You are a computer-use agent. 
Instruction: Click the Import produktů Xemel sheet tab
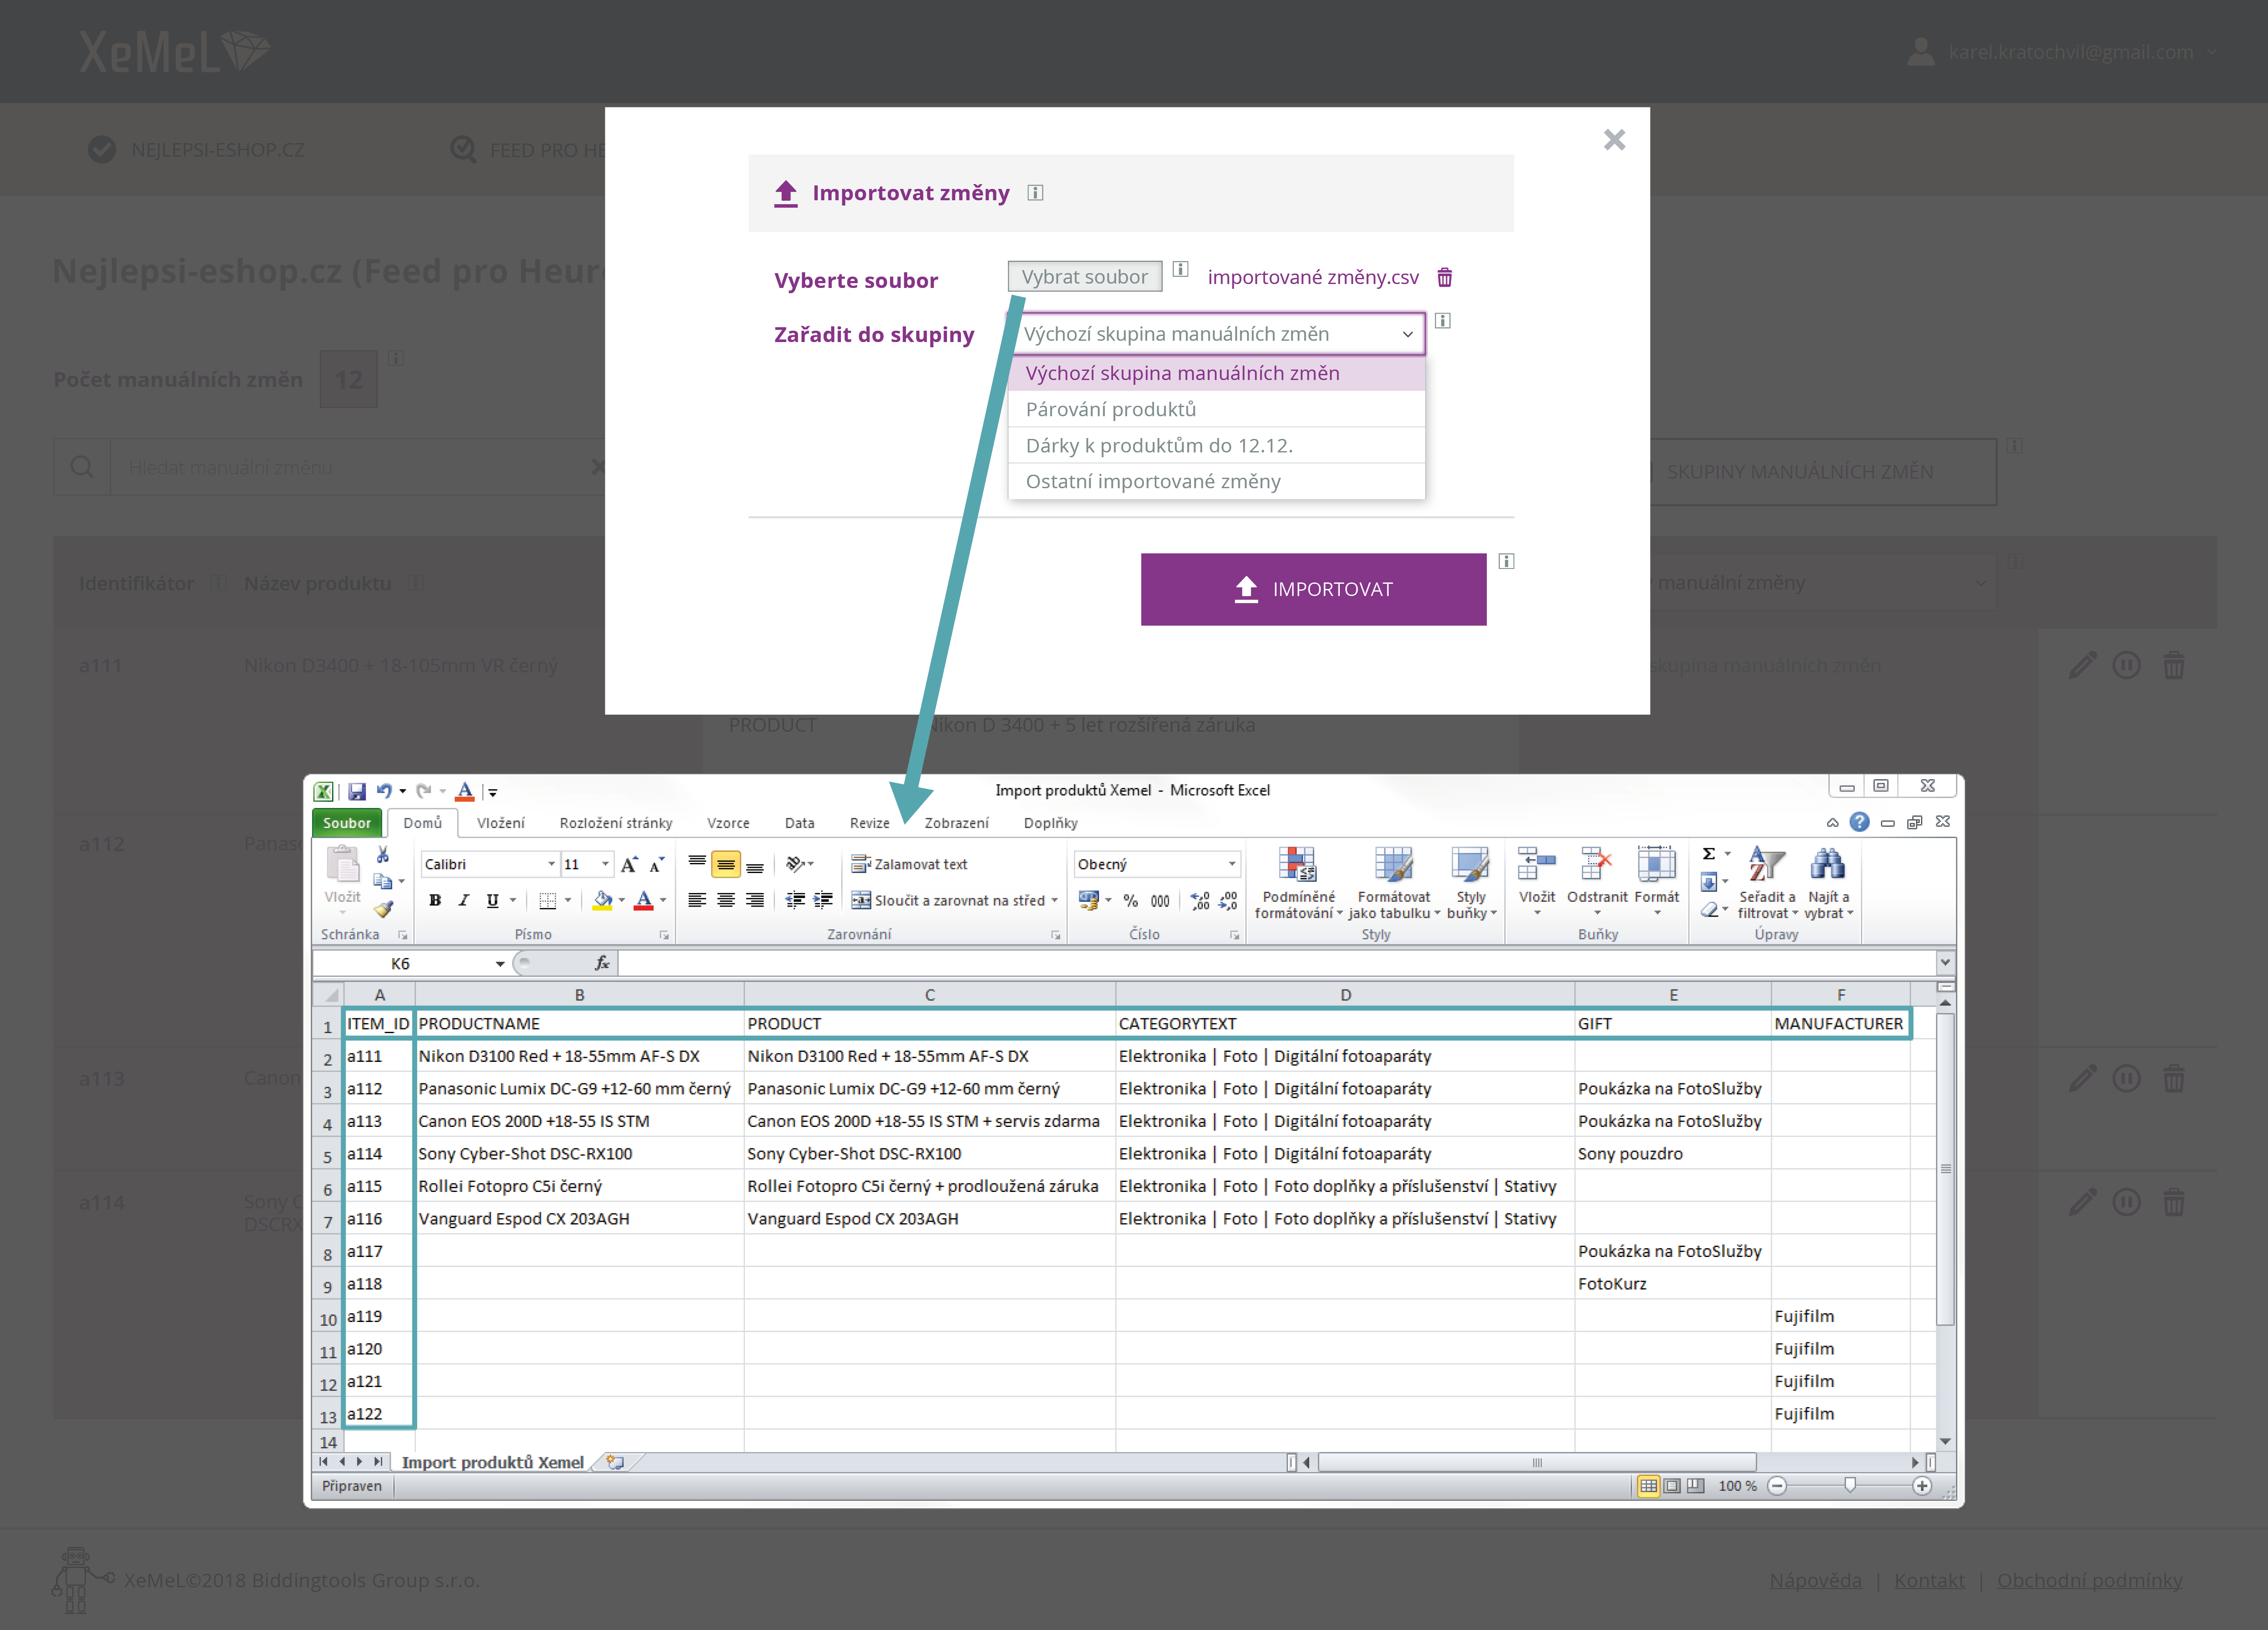(x=493, y=1462)
